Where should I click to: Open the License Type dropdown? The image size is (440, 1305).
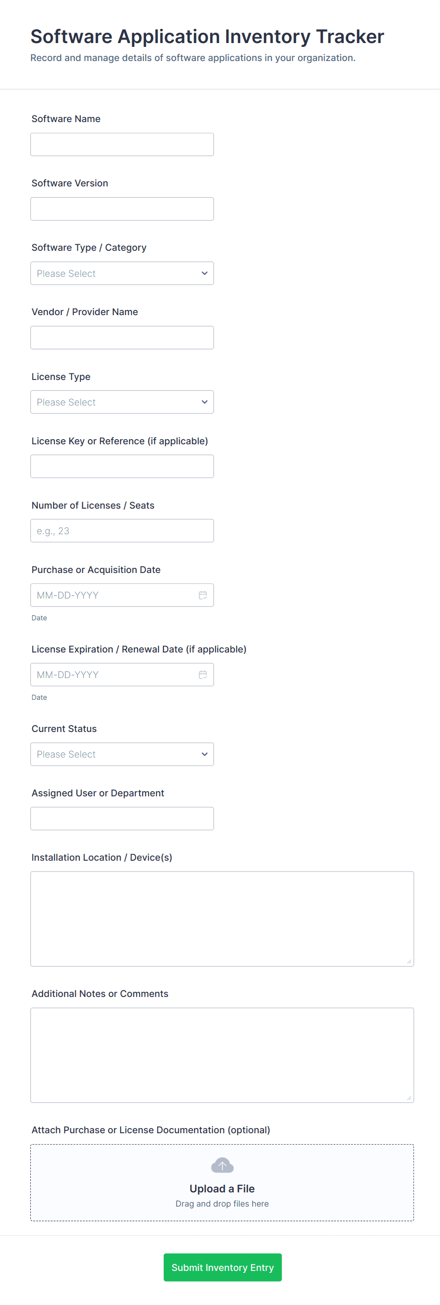click(x=122, y=402)
